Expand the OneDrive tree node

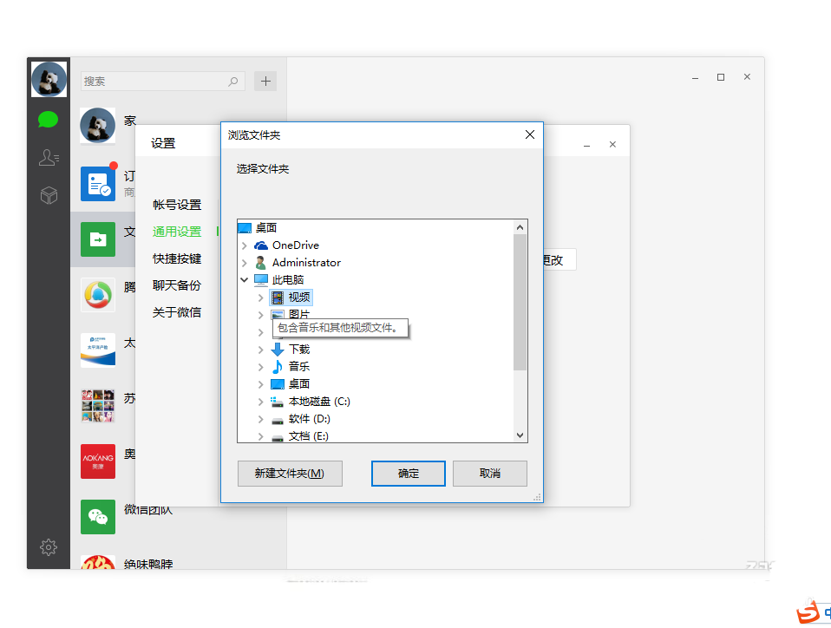pyautogui.click(x=245, y=245)
